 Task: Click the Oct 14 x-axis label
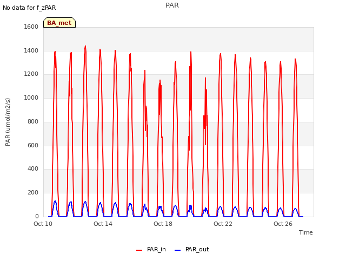click(x=103, y=224)
